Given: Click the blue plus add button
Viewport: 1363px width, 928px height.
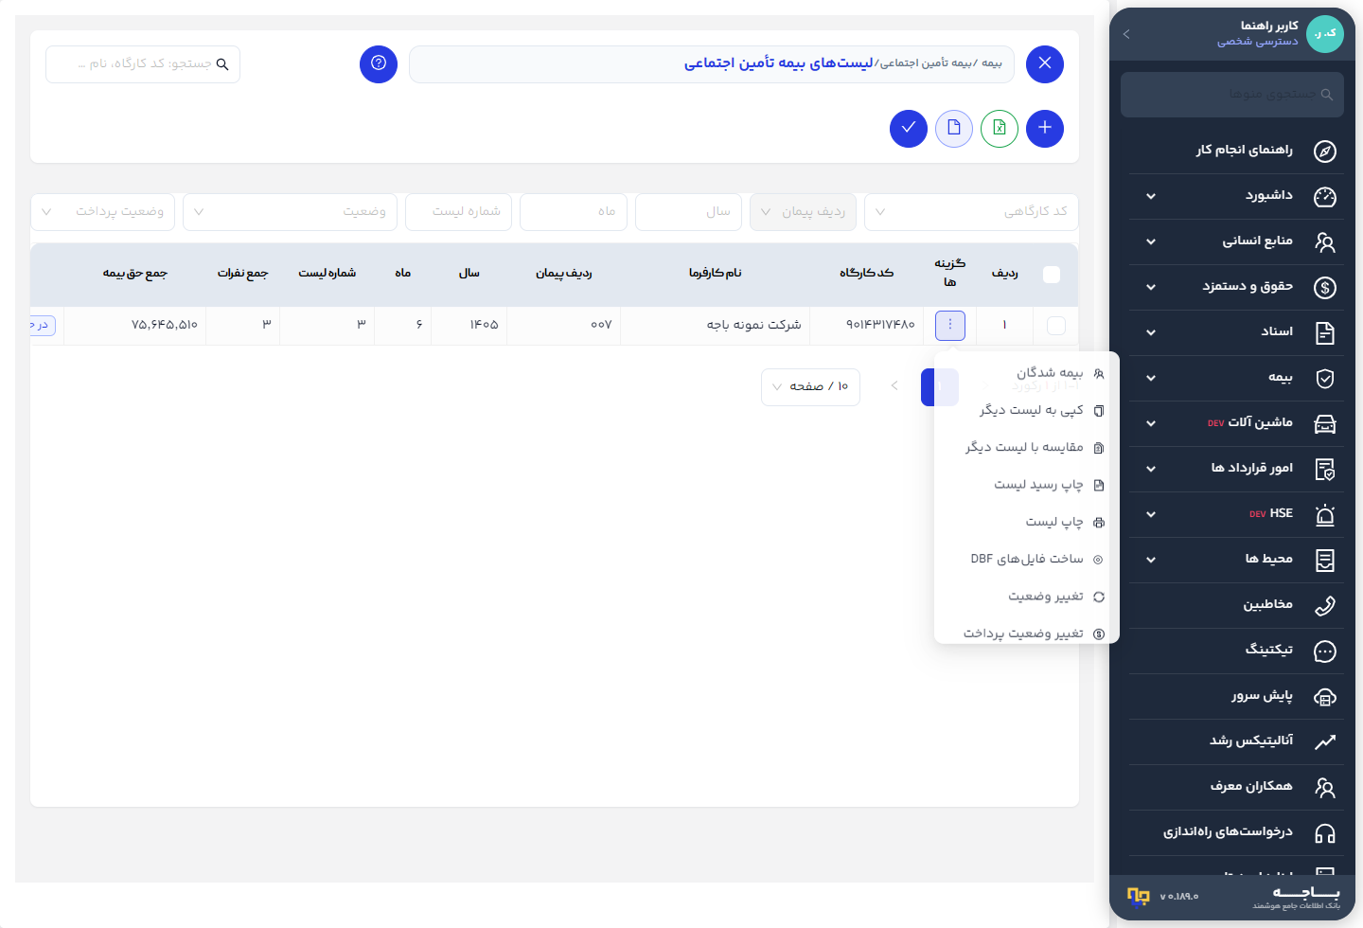Looking at the screenshot, I should point(1045,129).
